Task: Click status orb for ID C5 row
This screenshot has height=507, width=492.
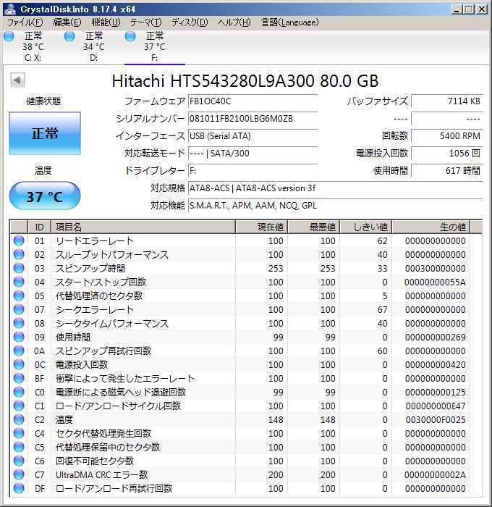Action: (x=19, y=447)
